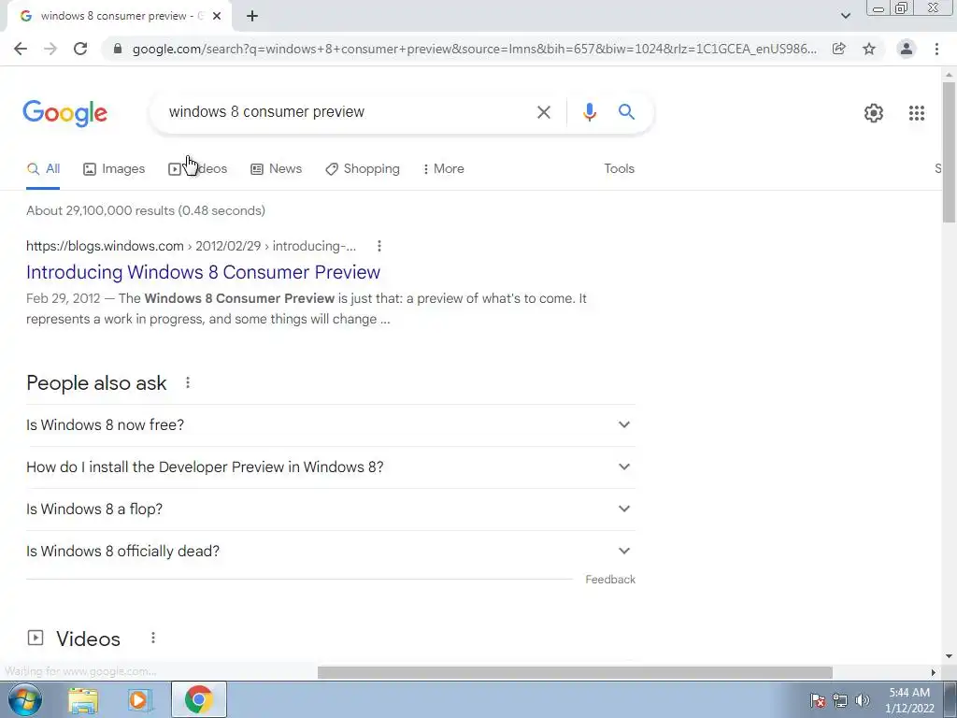Click the share this page icon
This screenshot has height=718, width=957.
(839, 49)
